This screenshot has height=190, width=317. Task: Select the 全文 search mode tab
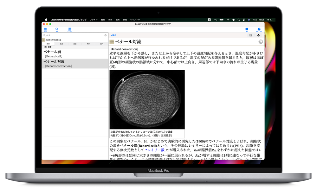[x=102, y=44]
